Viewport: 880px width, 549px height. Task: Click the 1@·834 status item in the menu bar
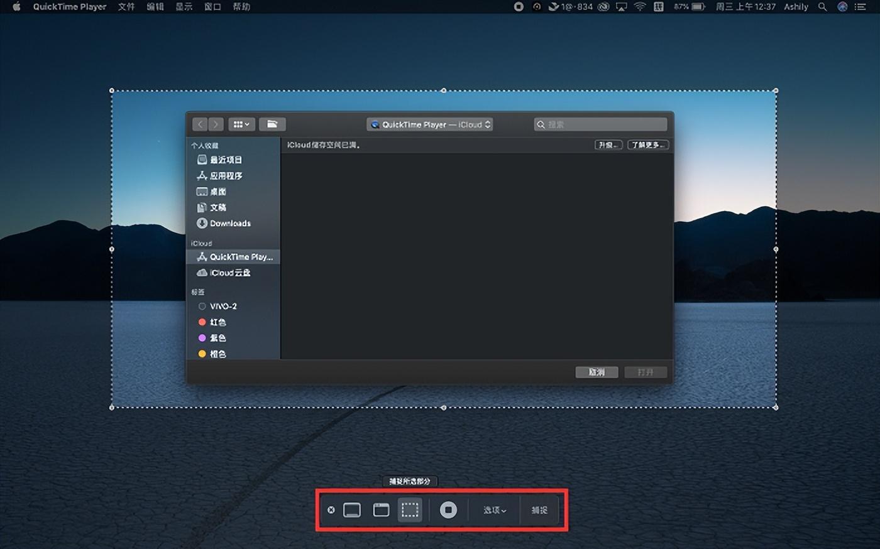coord(571,6)
